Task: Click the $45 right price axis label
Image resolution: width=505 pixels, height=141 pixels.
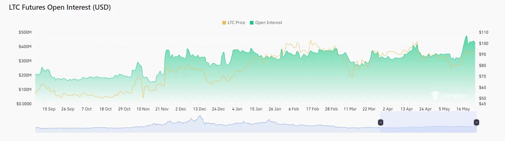Action: (x=482, y=104)
